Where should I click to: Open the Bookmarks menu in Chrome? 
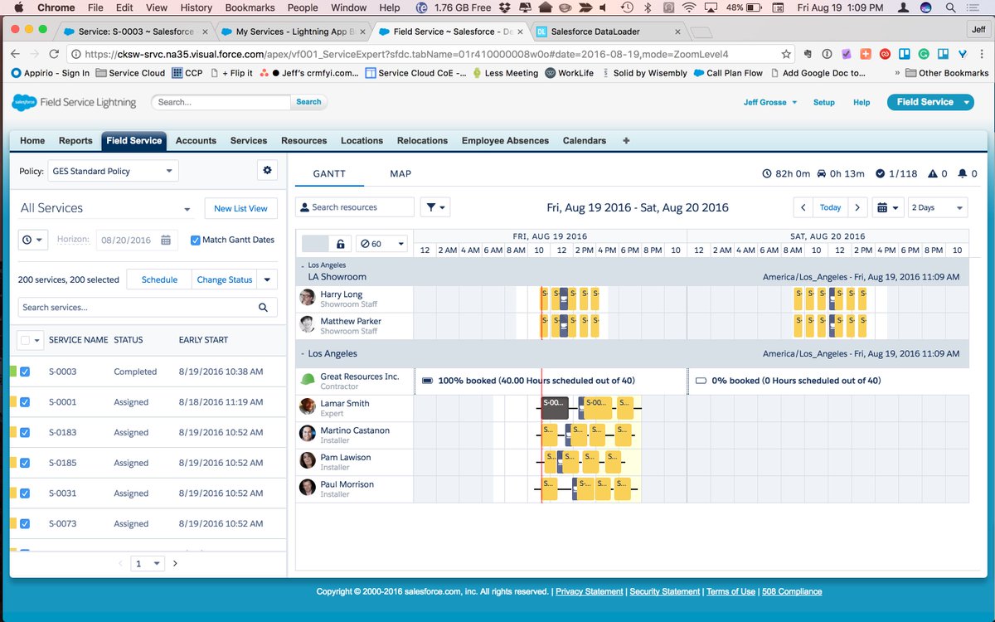249,7
